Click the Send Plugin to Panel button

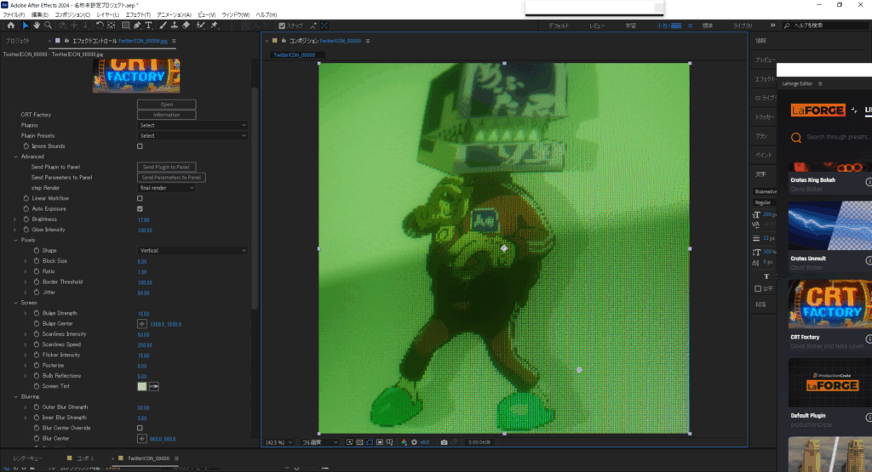167,167
